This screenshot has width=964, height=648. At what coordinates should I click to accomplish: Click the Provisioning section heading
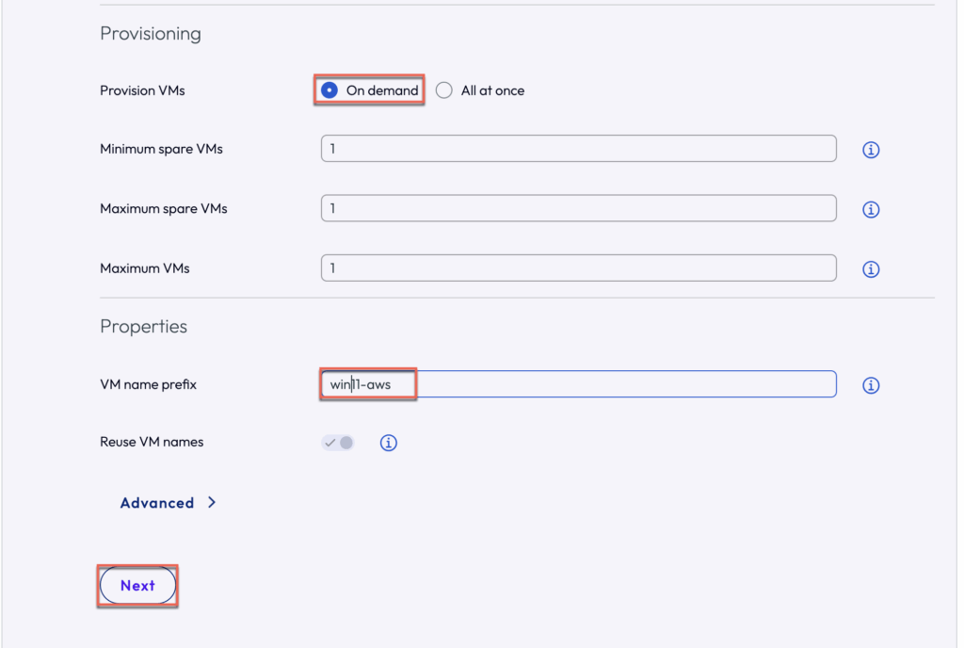click(x=151, y=34)
